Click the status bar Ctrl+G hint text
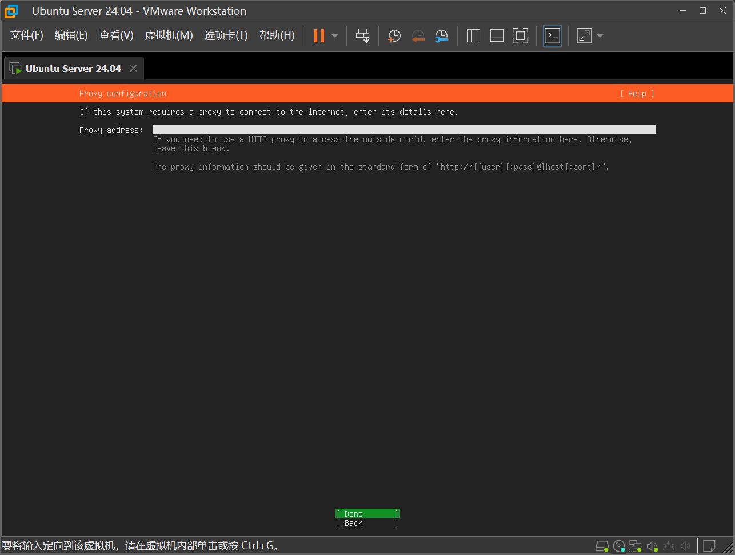Screen dimensions: 735x555 coord(141,546)
